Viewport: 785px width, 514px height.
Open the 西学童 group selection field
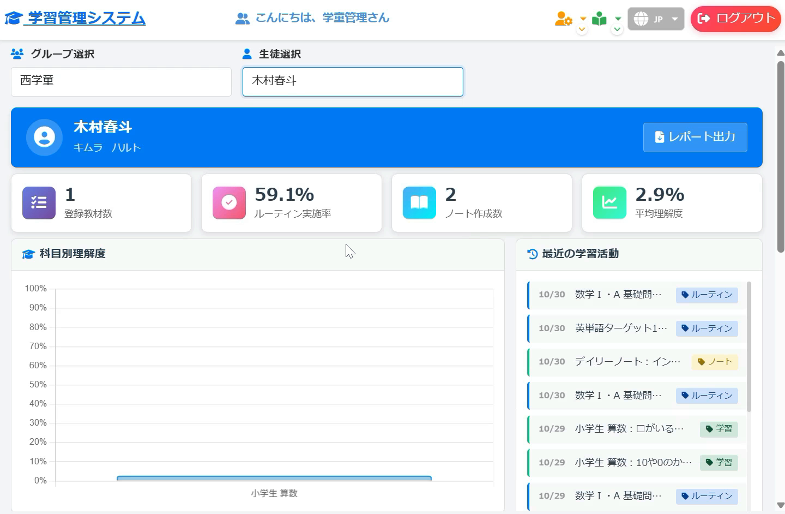[121, 82]
